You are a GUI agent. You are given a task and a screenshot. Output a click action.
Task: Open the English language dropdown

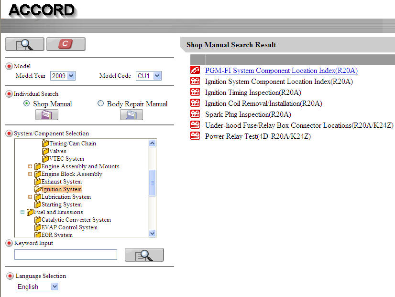(x=37, y=287)
